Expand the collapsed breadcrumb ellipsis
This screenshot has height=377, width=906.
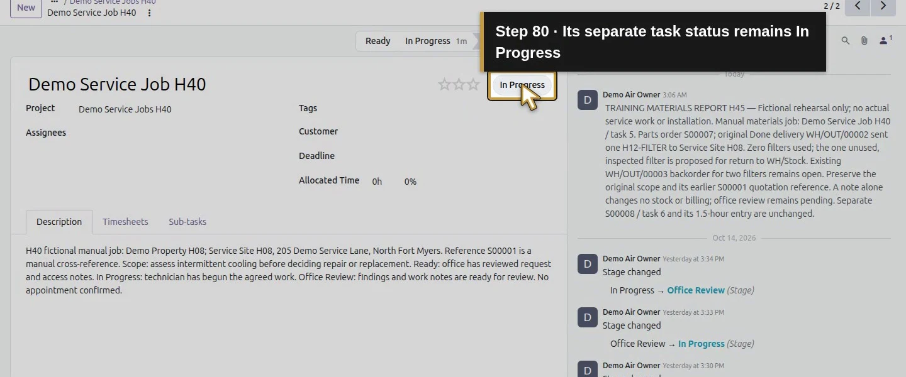tap(54, 2)
